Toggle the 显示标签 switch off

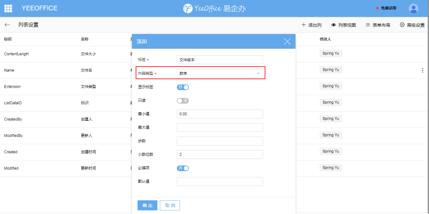(x=183, y=87)
